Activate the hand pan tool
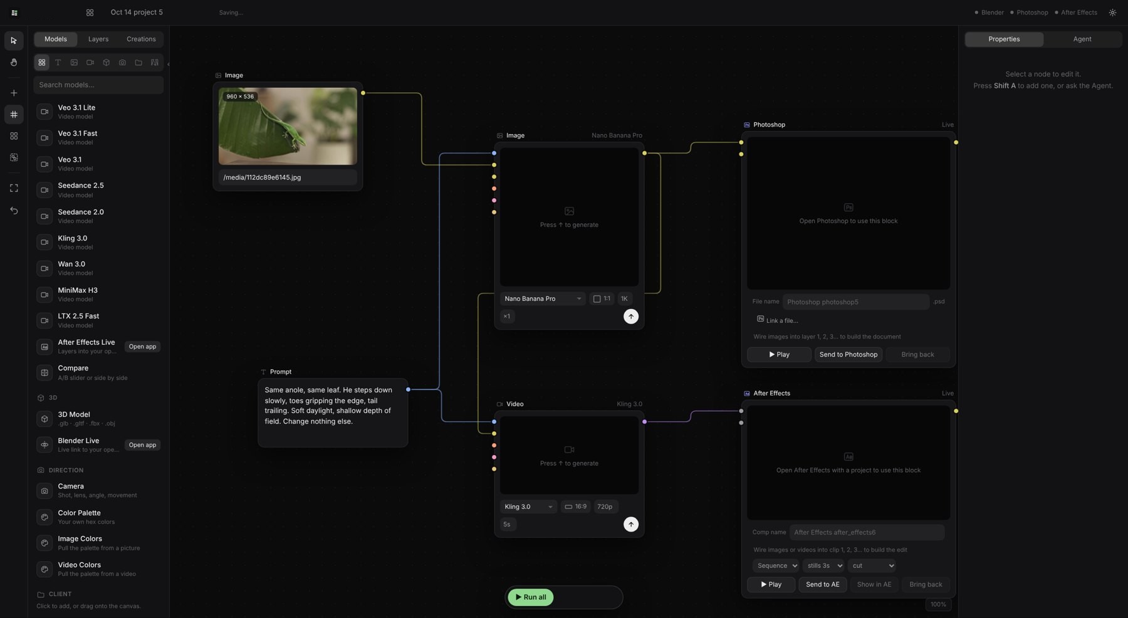 click(14, 63)
